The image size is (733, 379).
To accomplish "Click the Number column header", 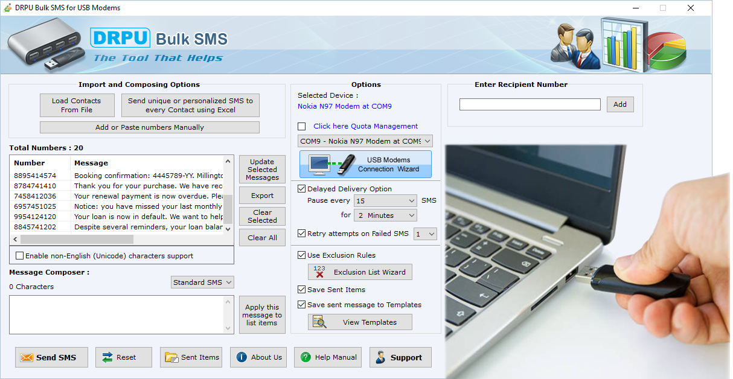I will click(30, 163).
